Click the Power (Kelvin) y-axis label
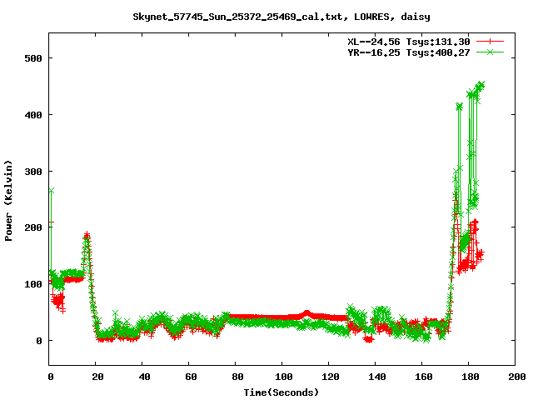Screen dimensions: 533x400 click(x=9, y=200)
